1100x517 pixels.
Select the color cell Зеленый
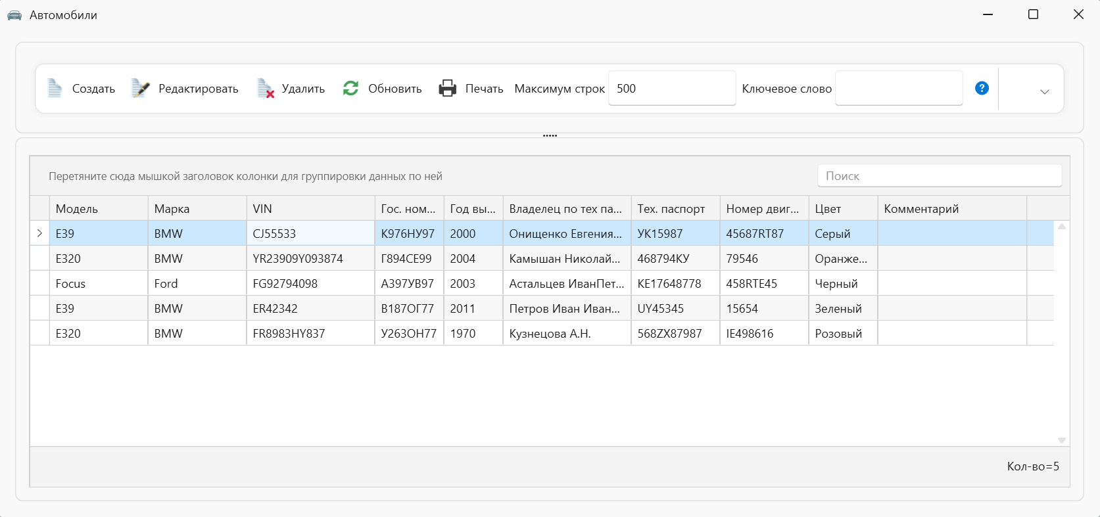click(x=844, y=308)
